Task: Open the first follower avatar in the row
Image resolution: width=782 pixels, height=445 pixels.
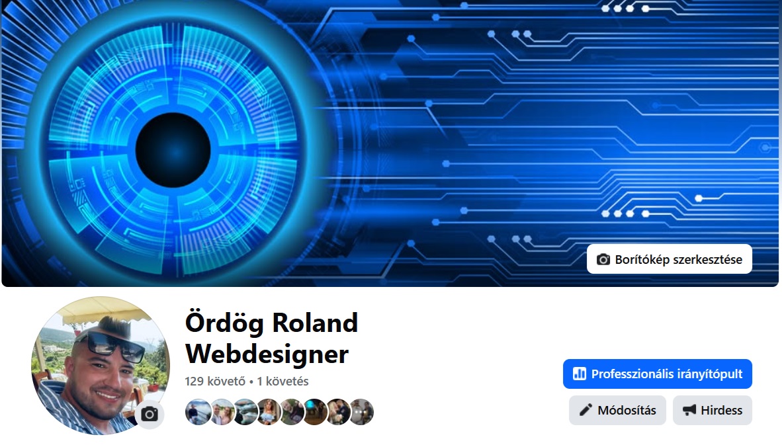Action: 198,412
